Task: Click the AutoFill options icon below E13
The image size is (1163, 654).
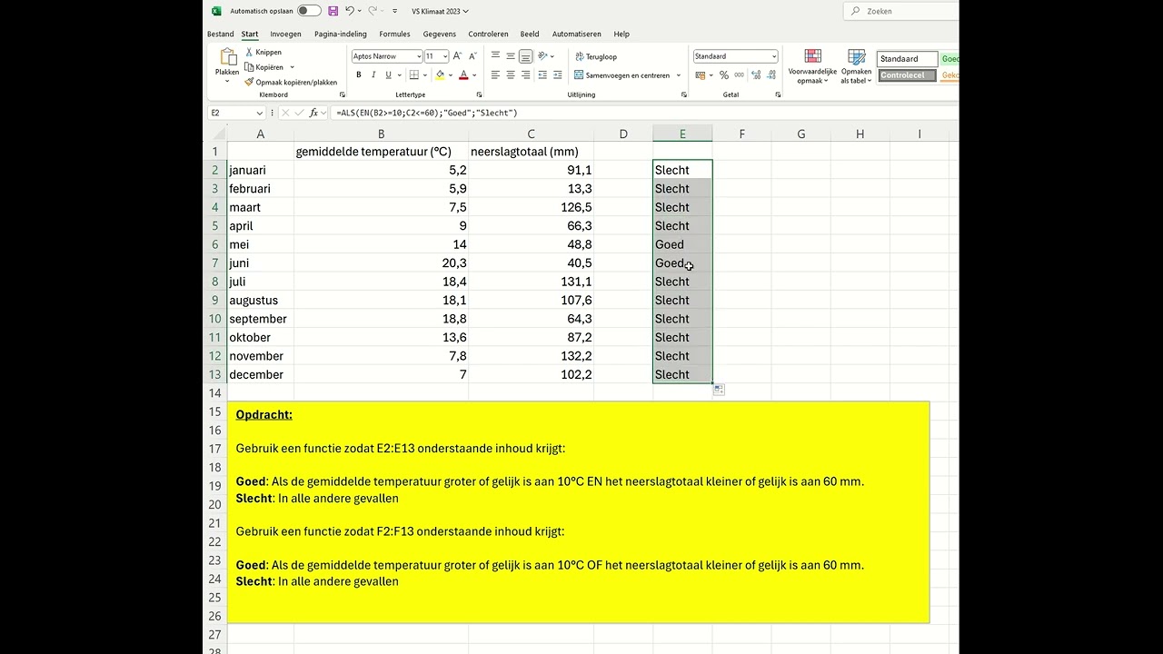Action: point(719,390)
